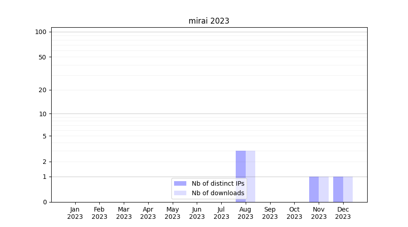Select the 'Aug 2023' x-axis label
Screen dimensions: 408x227
point(245,213)
